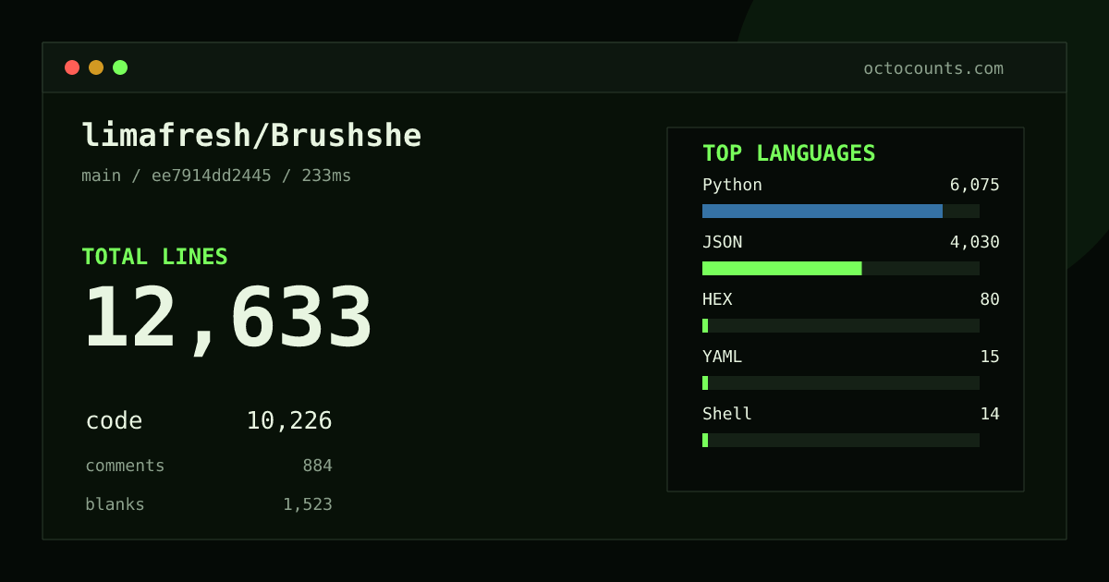Open the octocounts.com link
1109x582 pixels.
pyautogui.click(x=933, y=68)
